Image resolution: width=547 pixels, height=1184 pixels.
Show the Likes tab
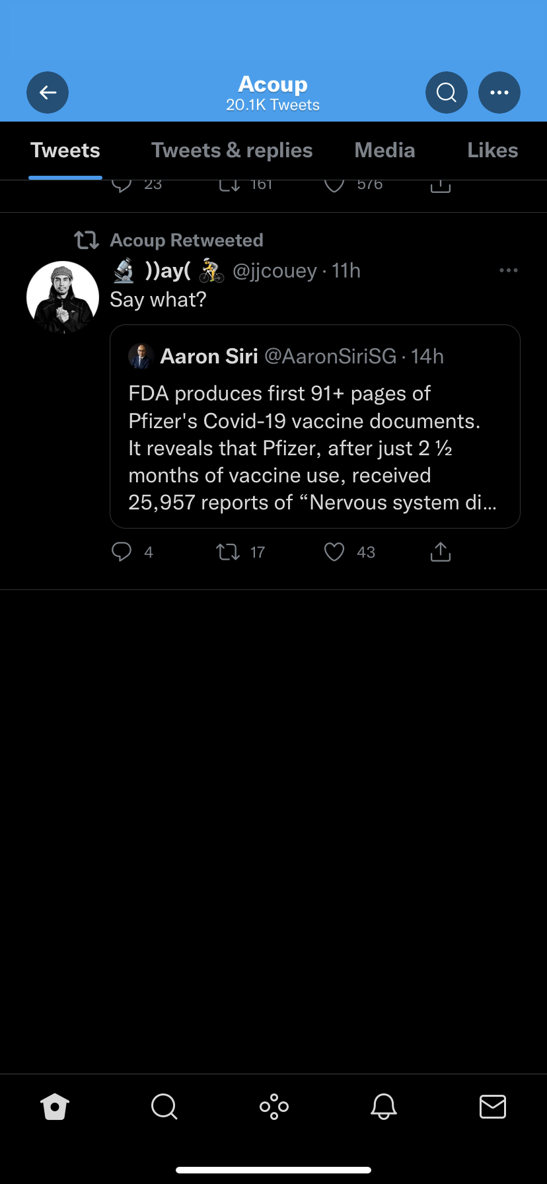492,151
